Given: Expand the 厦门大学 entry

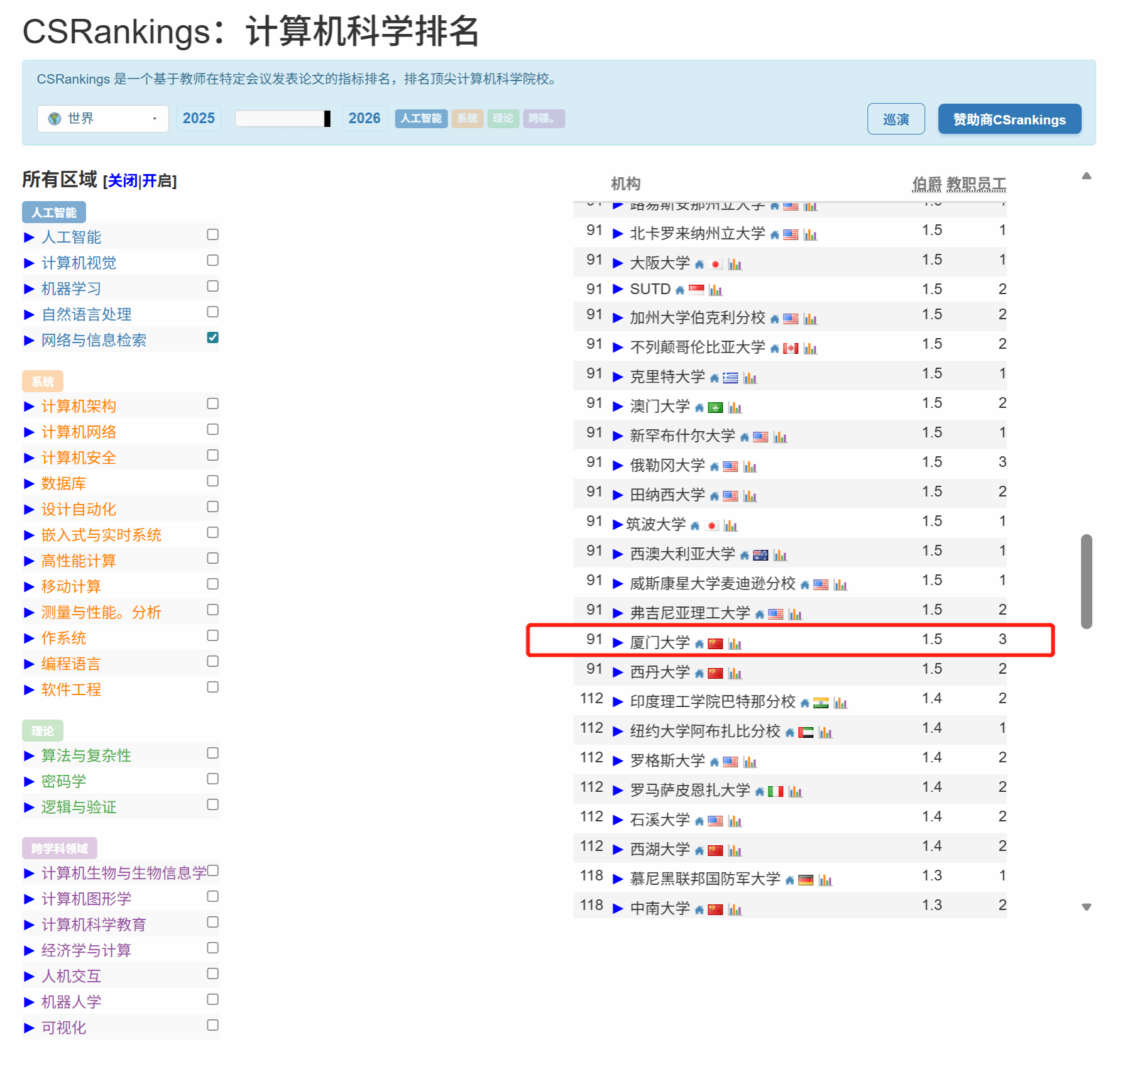Looking at the screenshot, I should [617, 643].
